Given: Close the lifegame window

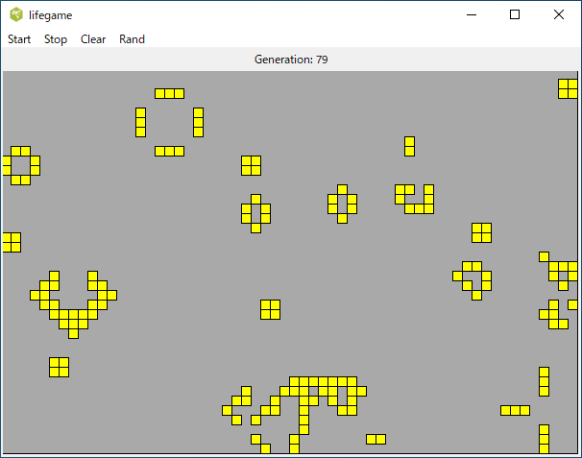Looking at the screenshot, I should pos(559,14).
